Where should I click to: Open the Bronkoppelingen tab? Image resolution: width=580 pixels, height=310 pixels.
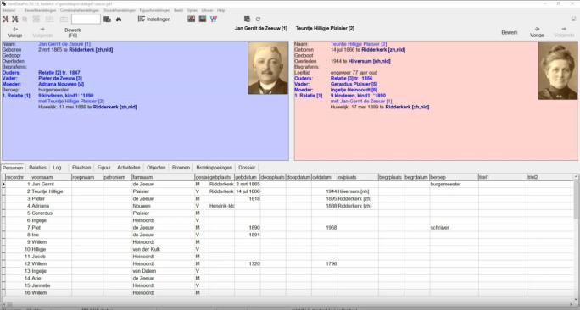[215, 168]
